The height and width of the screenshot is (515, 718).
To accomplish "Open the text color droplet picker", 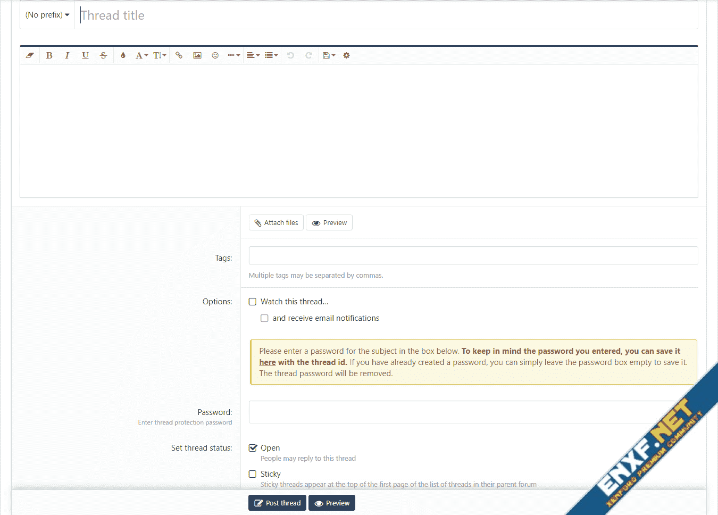I will (x=123, y=55).
